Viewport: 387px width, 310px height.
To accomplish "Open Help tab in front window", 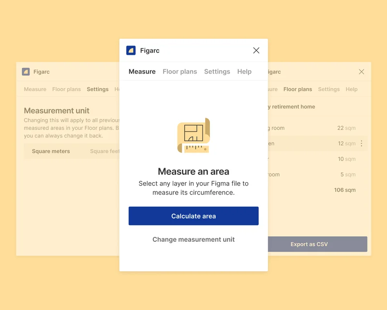I will pyautogui.click(x=244, y=71).
